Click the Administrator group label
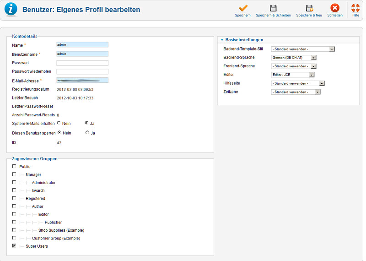 tap(43, 183)
